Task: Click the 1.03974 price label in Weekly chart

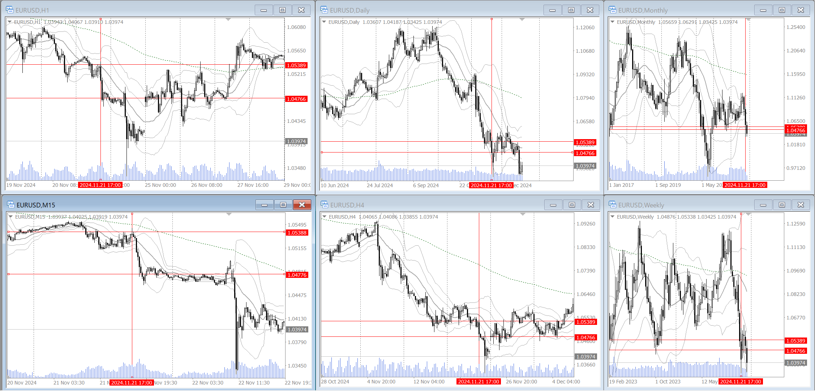Action: pos(796,363)
